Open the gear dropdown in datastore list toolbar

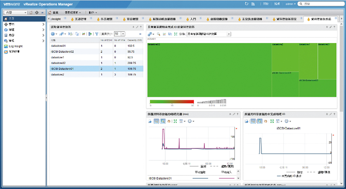coord(54,34)
